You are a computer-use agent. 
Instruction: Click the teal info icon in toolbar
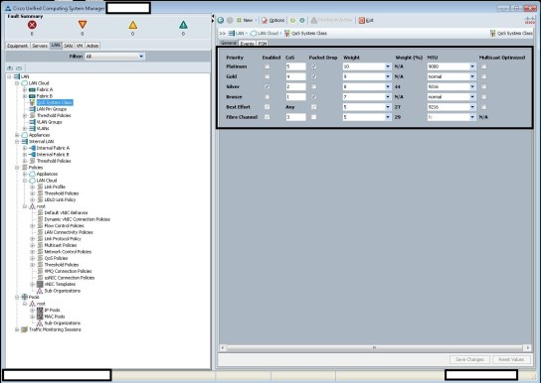pos(302,20)
